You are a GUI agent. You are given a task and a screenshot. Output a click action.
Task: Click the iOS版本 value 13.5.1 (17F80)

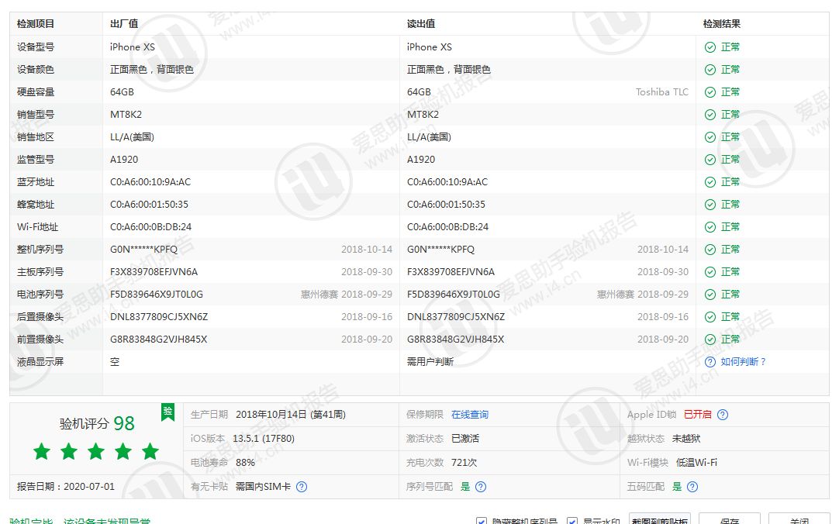[x=264, y=439]
